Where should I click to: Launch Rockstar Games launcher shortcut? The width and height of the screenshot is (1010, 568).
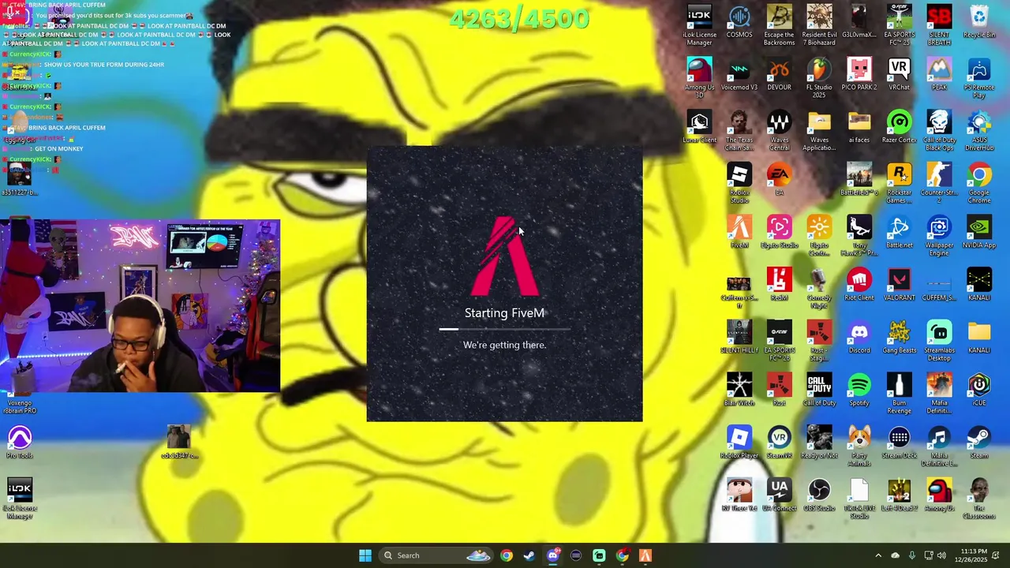coord(899,184)
